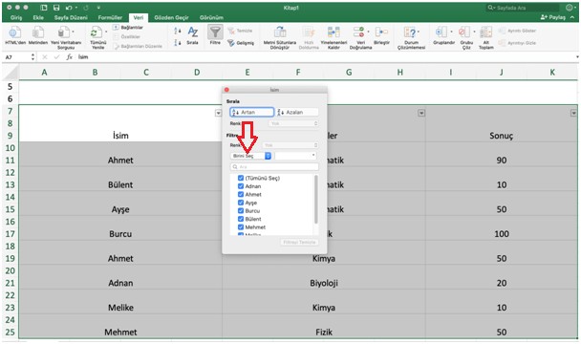Select row header 25

click(10, 333)
